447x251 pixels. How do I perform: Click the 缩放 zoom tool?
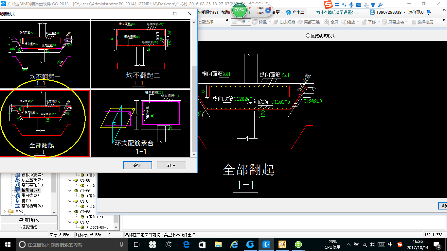[348, 22]
